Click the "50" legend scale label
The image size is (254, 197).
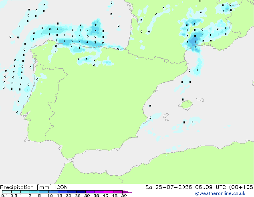(124, 195)
